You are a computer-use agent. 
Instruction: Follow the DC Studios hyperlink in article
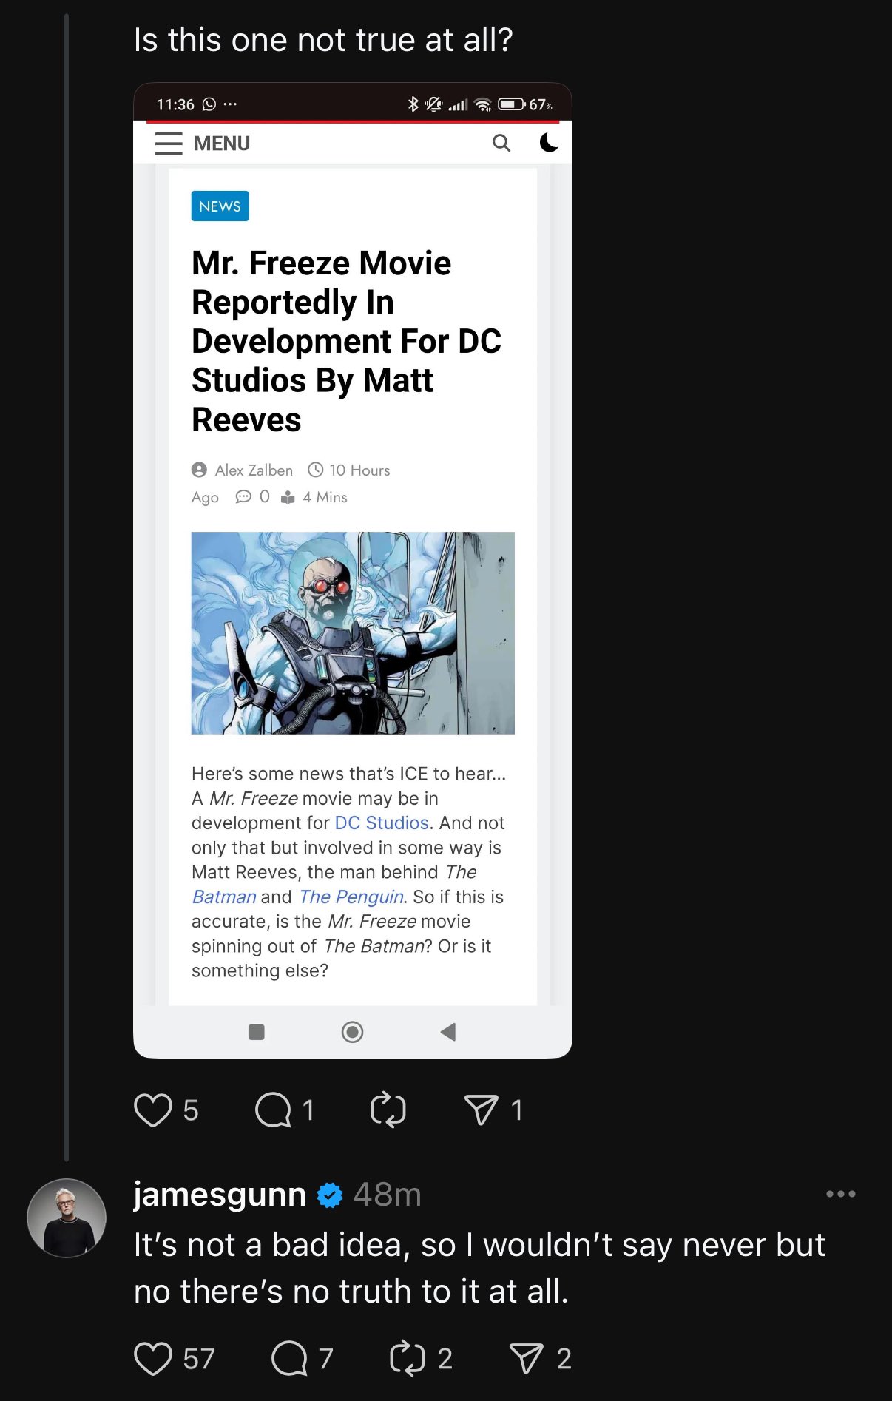pyautogui.click(x=382, y=823)
